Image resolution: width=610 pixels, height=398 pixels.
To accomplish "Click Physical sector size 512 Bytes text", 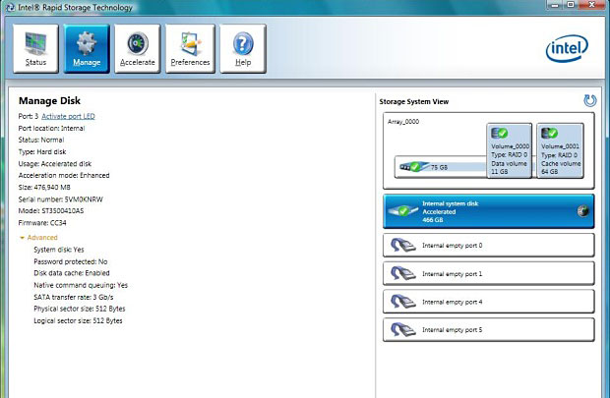I will click(80, 309).
